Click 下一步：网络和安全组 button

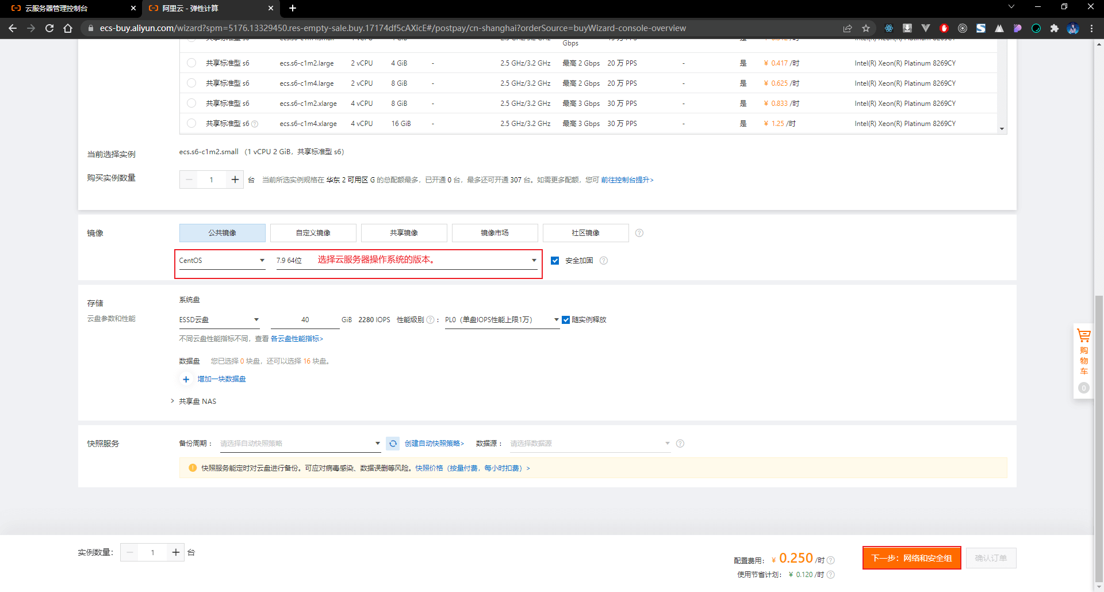911,558
